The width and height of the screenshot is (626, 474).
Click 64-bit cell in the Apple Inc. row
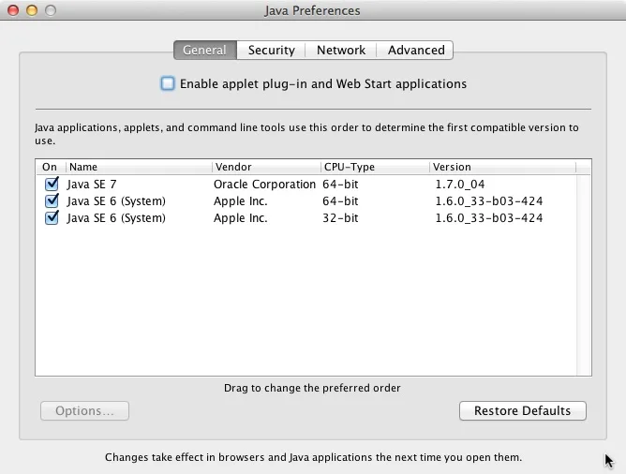[340, 200]
